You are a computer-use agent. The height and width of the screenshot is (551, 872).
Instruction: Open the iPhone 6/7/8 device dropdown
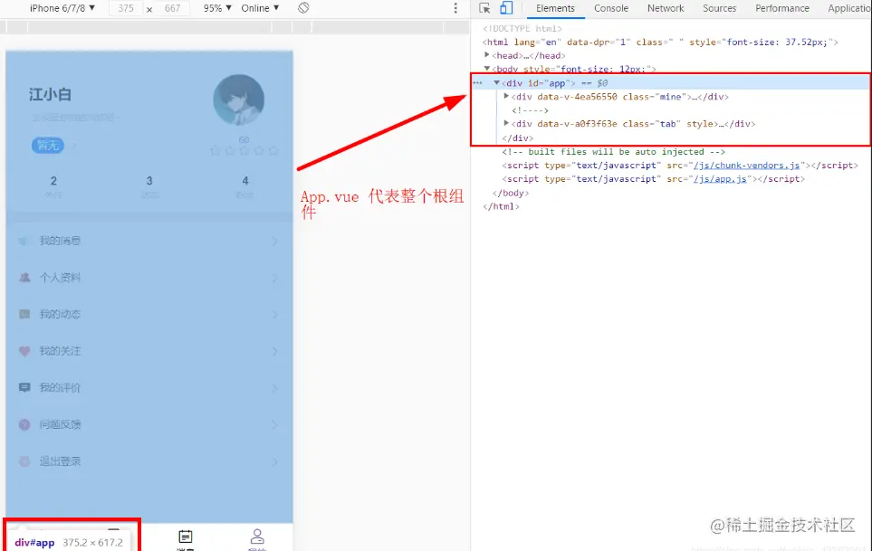click(62, 8)
